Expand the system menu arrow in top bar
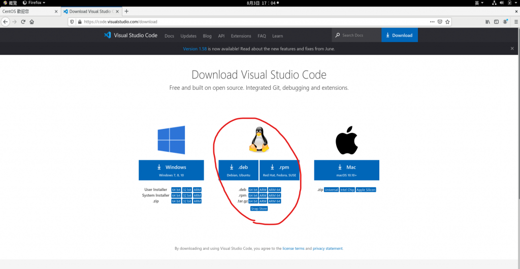The height and width of the screenshot is (269, 520). point(516,3)
